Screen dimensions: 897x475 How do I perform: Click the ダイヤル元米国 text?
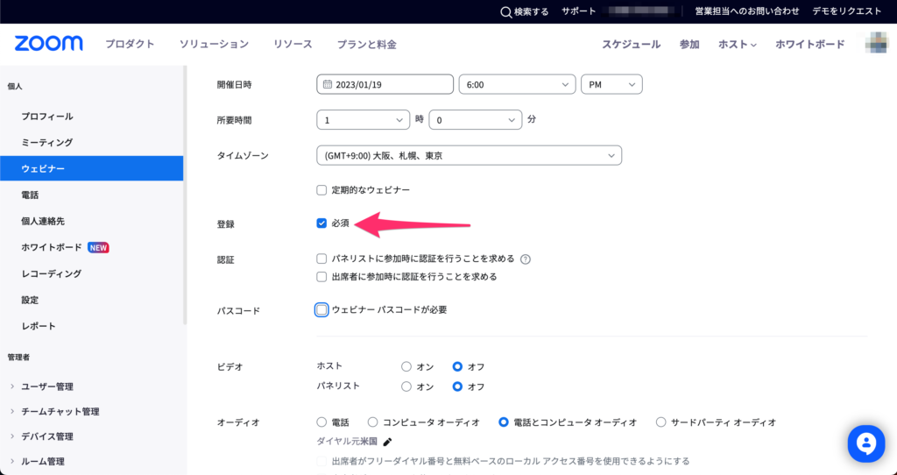347,442
